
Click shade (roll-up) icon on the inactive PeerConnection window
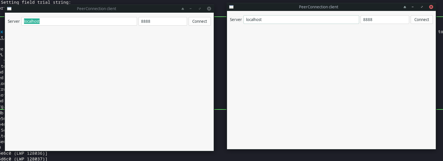point(183,9)
